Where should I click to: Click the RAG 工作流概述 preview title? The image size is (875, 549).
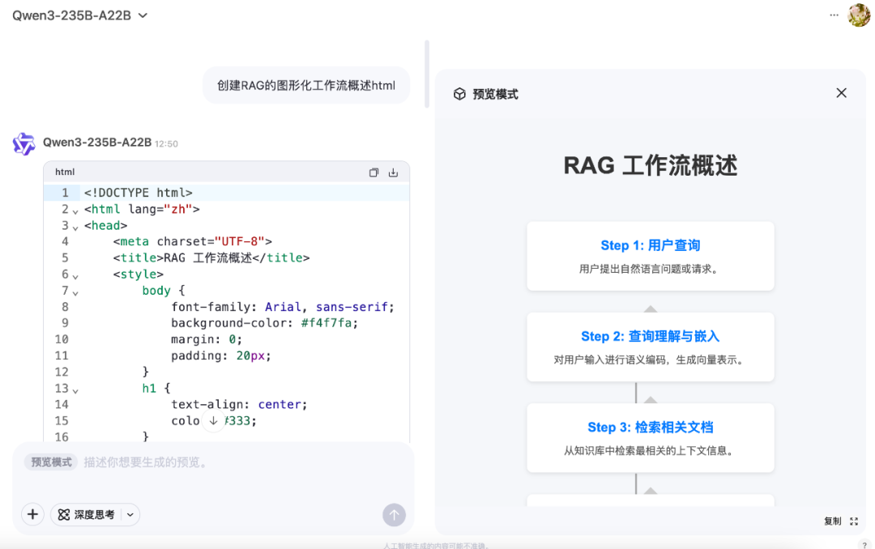tap(650, 166)
